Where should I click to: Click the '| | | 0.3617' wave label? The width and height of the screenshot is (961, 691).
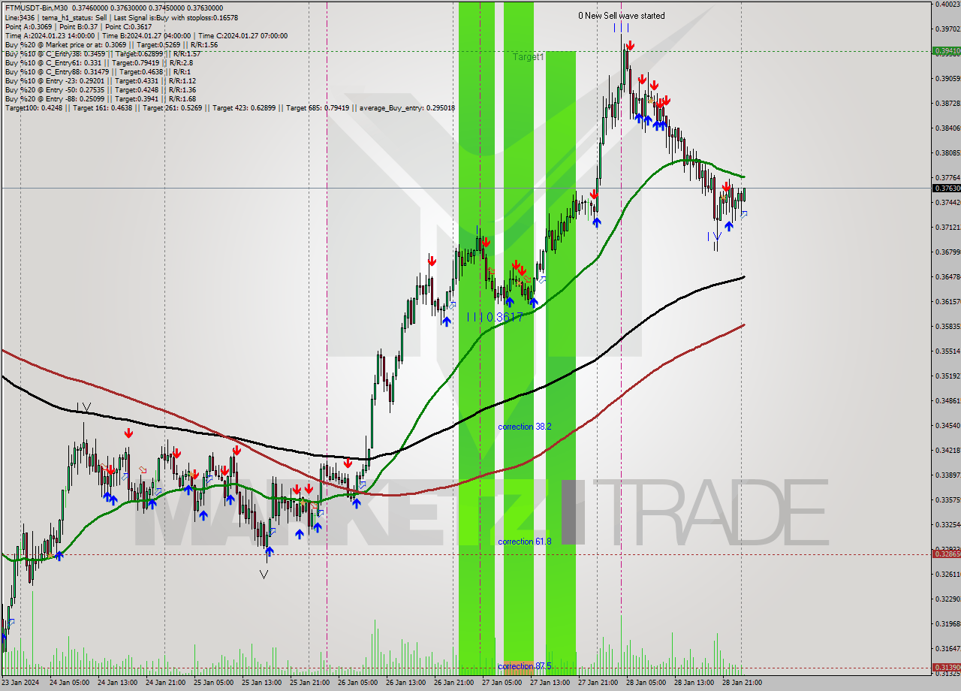click(495, 318)
